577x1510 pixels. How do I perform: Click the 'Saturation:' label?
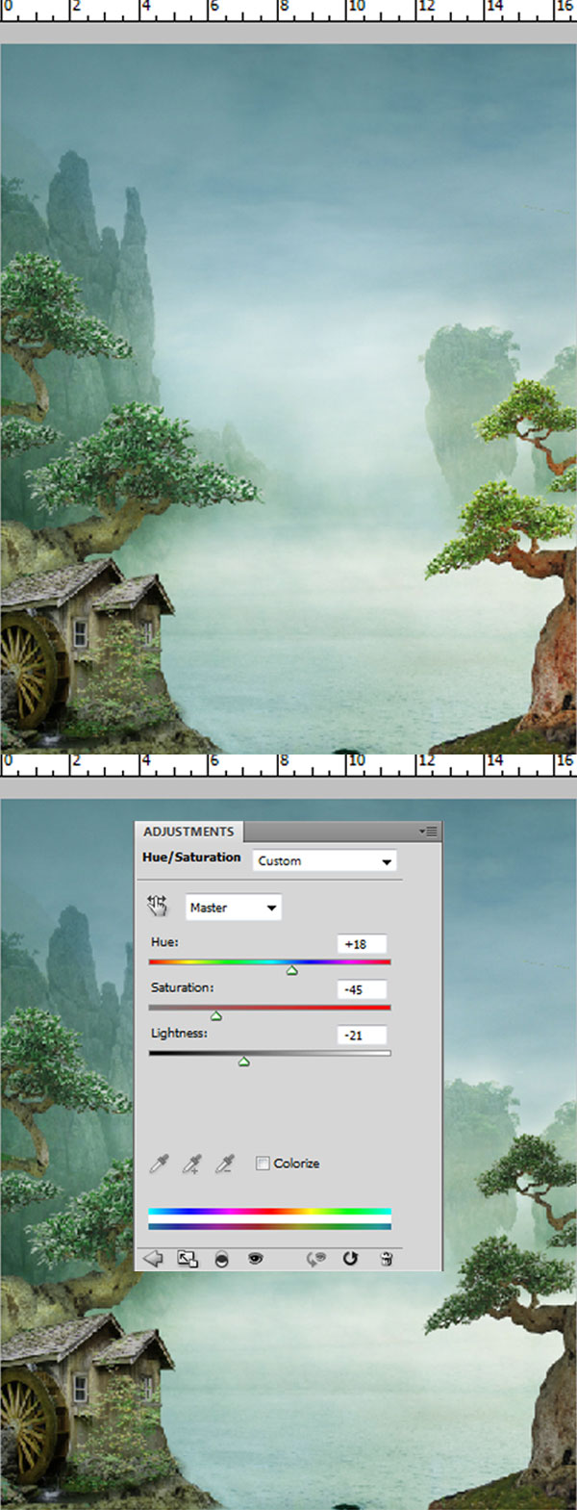tap(182, 987)
